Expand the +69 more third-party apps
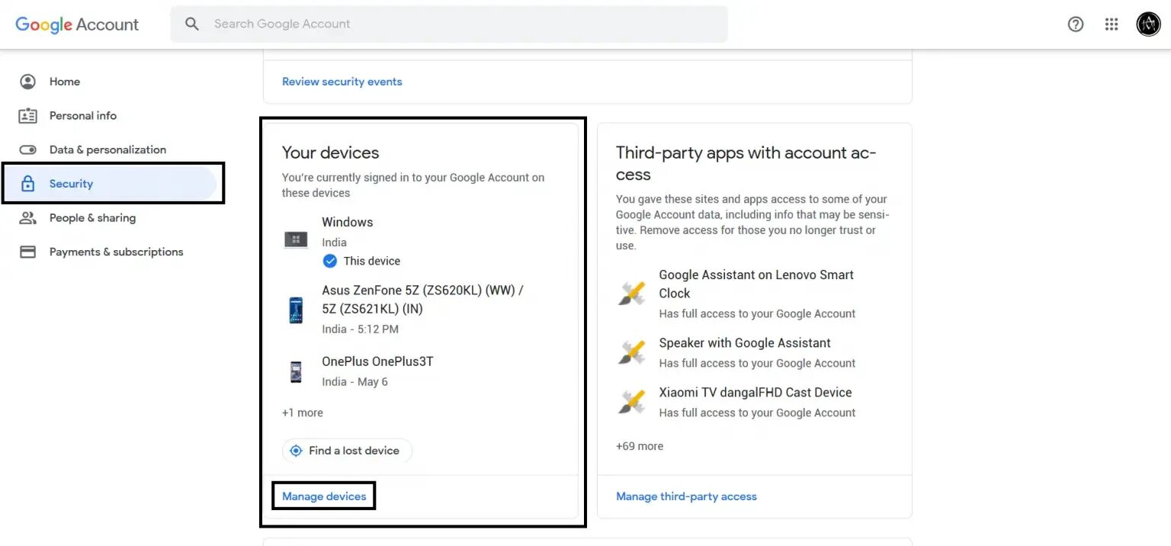 tap(639, 445)
